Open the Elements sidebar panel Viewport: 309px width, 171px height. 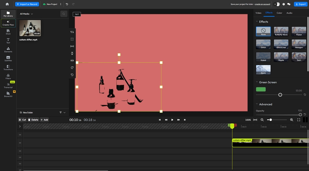8,50
